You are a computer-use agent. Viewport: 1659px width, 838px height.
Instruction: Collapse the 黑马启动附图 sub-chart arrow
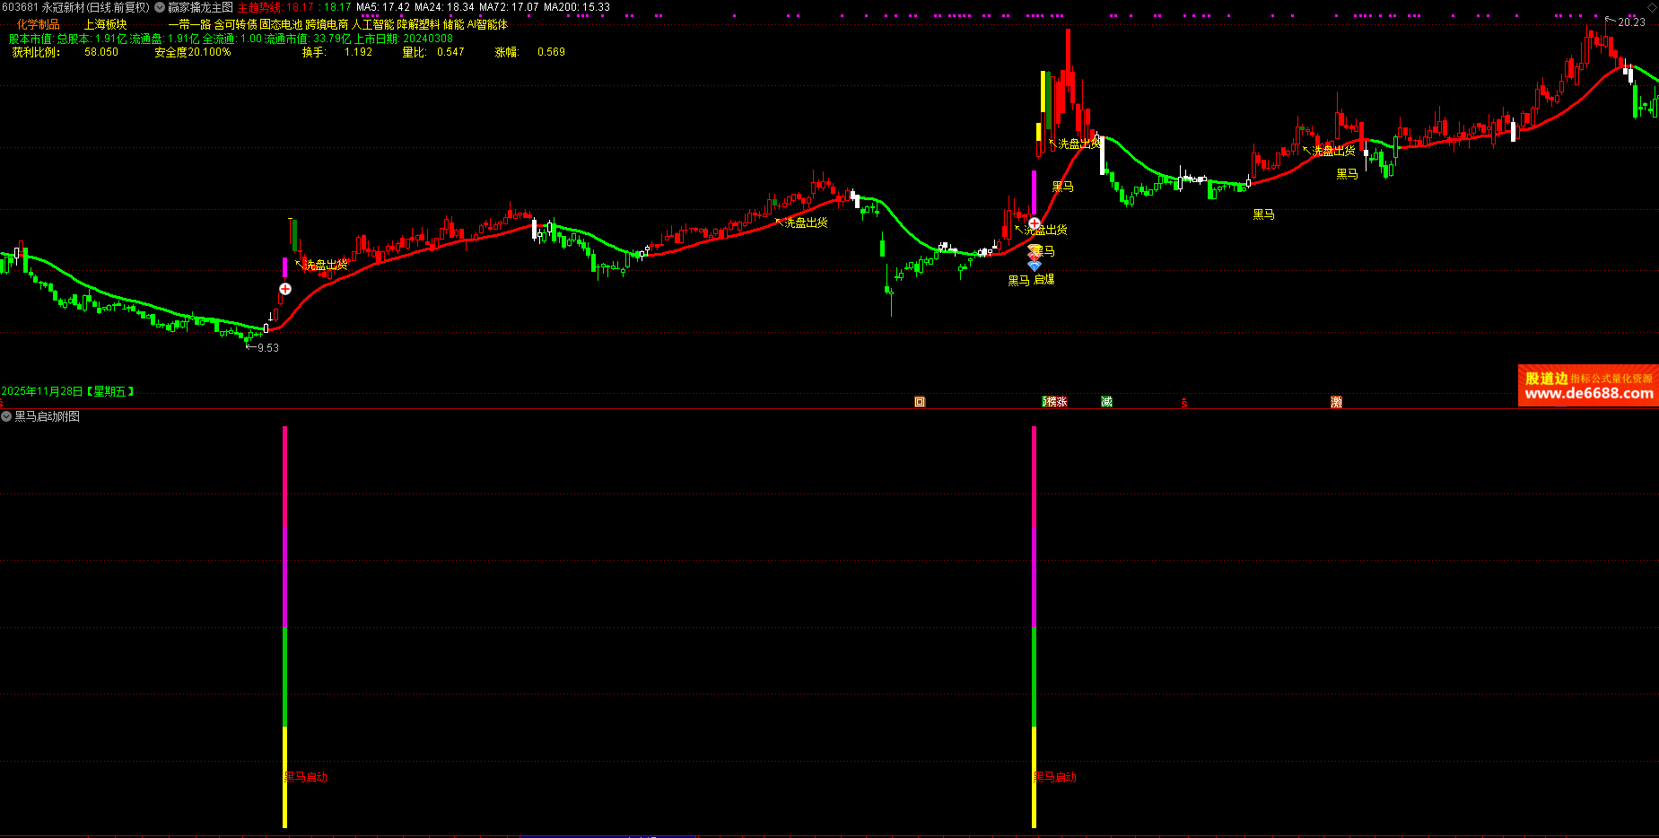(x=6, y=416)
